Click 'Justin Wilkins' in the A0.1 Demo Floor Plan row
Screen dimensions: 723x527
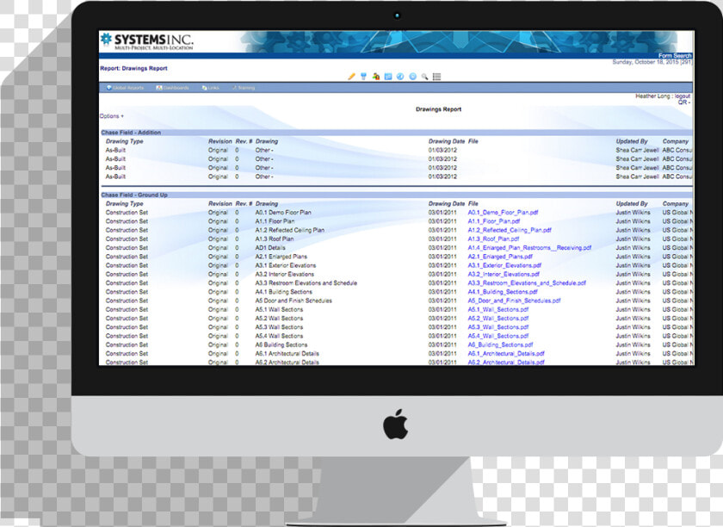click(x=633, y=213)
